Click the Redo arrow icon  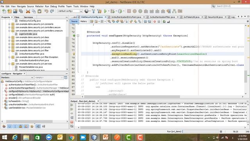click(52, 11)
